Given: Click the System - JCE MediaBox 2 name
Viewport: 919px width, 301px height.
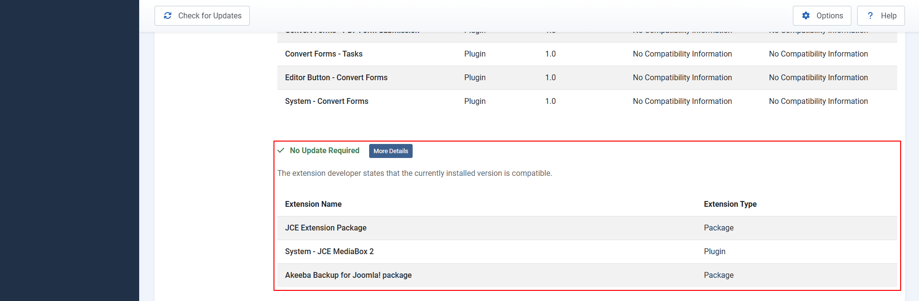Looking at the screenshot, I should pos(329,252).
